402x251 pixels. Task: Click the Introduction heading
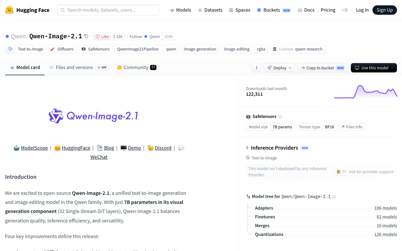point(21,177)
